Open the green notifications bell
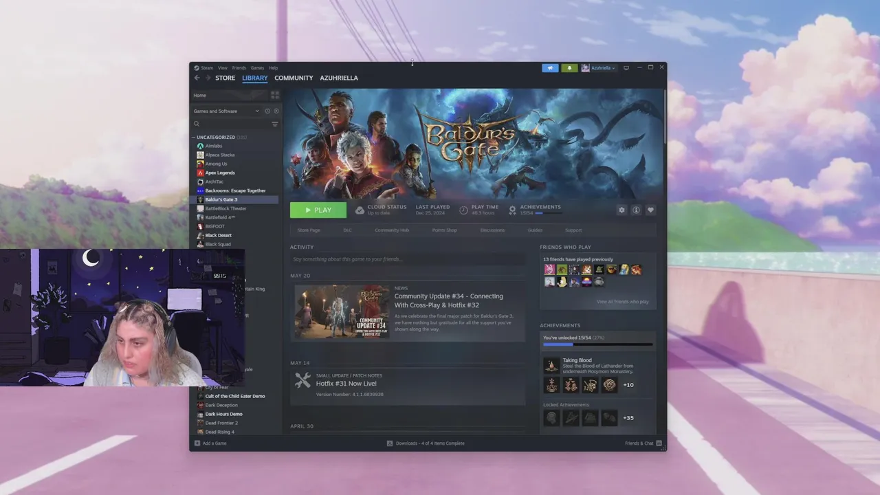 pyautogui.click(x=569, y=68)
